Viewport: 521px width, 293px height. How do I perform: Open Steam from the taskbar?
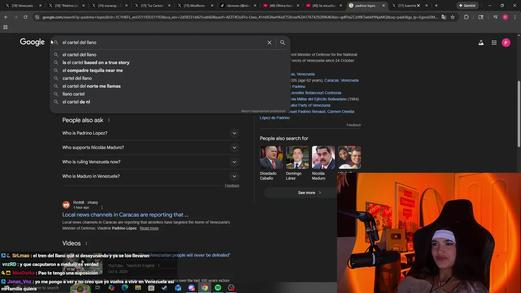[x=164, y=288]
